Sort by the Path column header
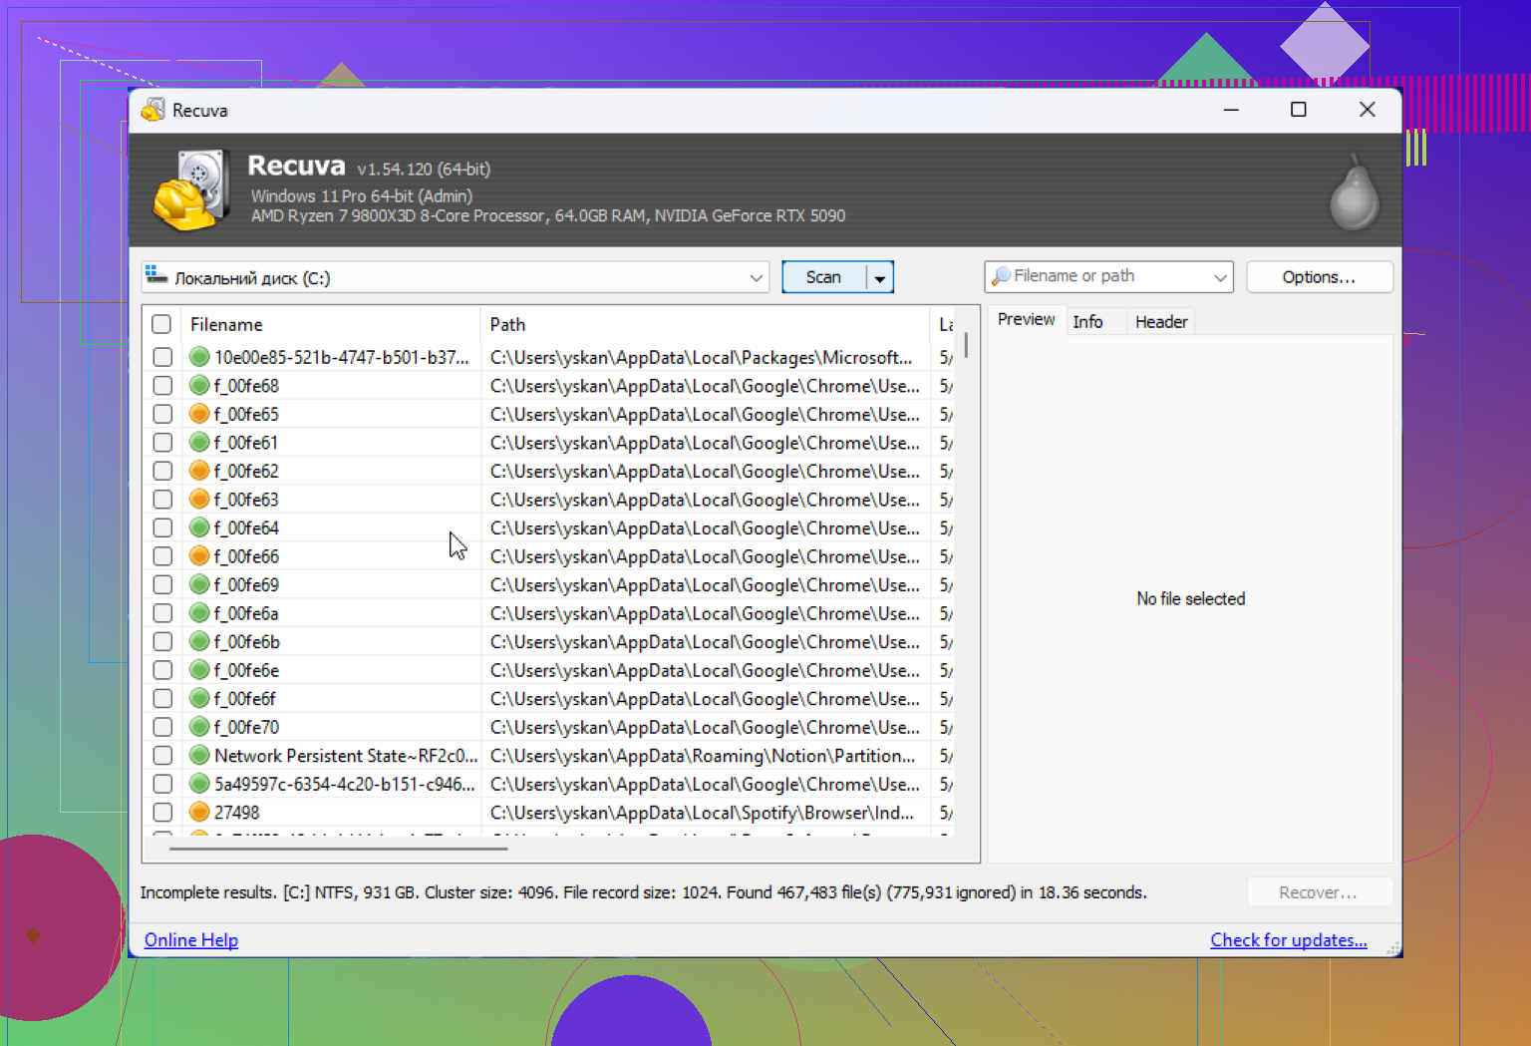Image resolution: width=1531 pixels, height=1046 pixels. pos(705,324)
